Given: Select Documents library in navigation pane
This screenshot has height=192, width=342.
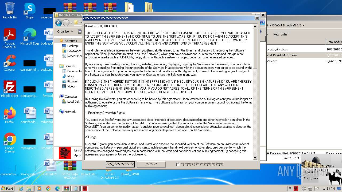Looking at the screenshot, I should point(74,71).
